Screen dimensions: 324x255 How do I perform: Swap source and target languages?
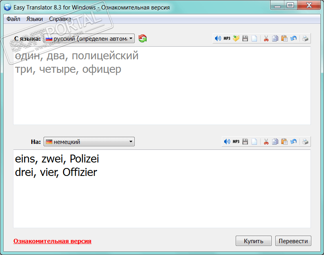(x=143, y=38)
